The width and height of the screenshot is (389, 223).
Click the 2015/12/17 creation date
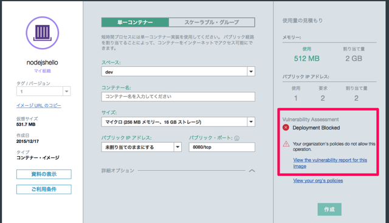27,141
